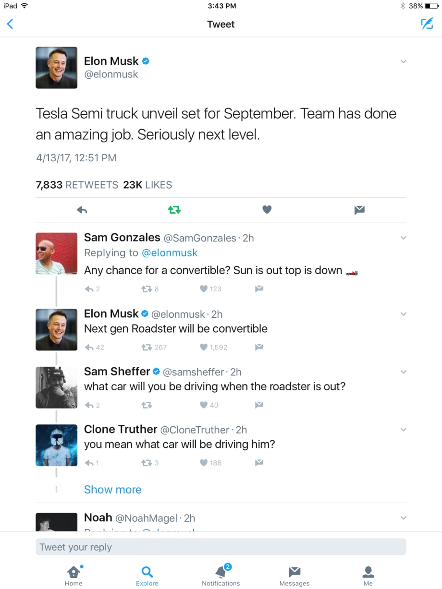Expand the options menu on Sam Gonzales's tweet

click(x=404, y=238)
